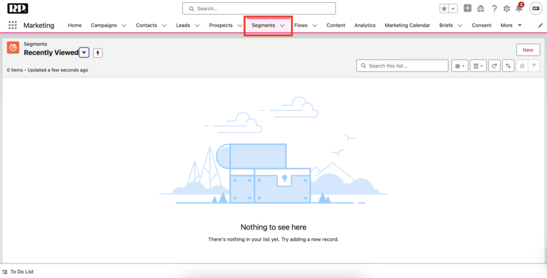
Task: Open the App Launcher grid icon
Action: point(12,25)
